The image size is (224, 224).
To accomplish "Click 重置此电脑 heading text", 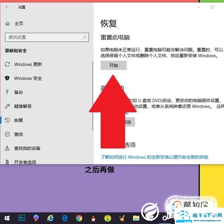I will tap(115, 37).
